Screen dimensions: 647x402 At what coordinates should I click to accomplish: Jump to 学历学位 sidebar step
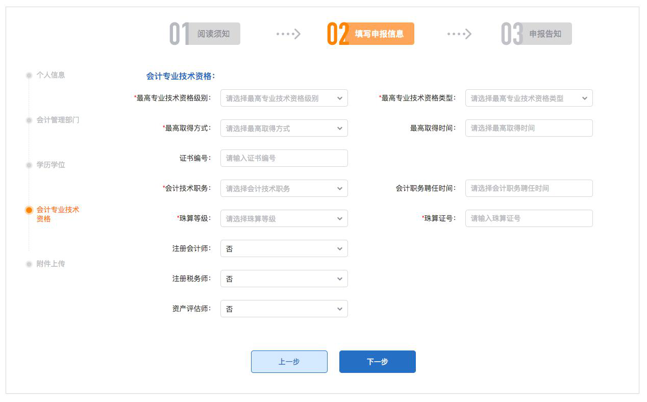click(51, 165)
